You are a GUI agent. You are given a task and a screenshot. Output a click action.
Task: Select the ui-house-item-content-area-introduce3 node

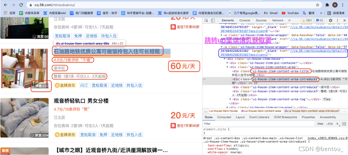pos(290,93)
